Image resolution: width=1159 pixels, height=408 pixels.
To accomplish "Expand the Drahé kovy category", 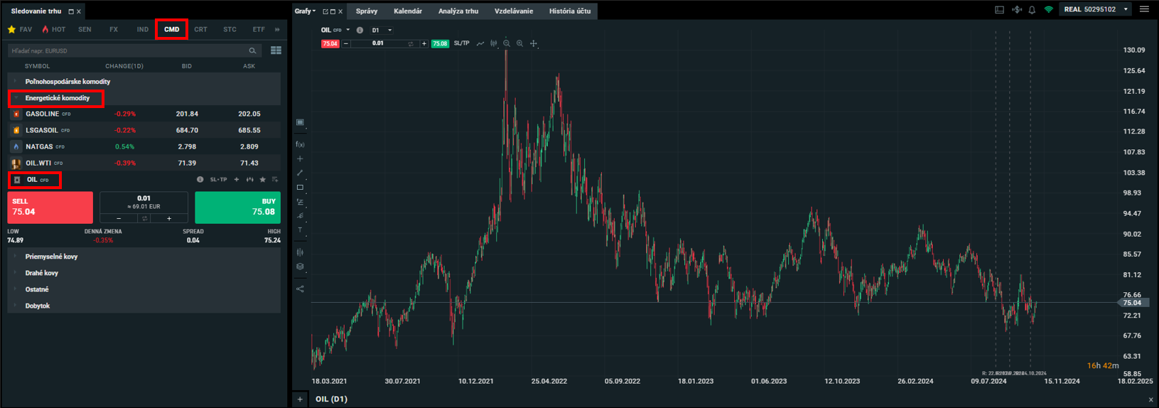I will pyautogui.click(x=42, y=273).
